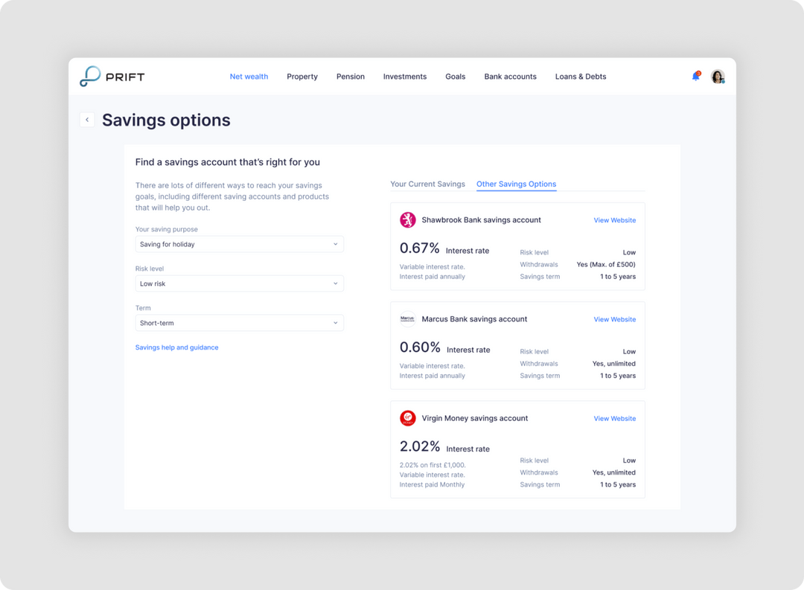Screen dimensions: 804x590
Task: Go to Loans & Debts
Action: point(581,77)
